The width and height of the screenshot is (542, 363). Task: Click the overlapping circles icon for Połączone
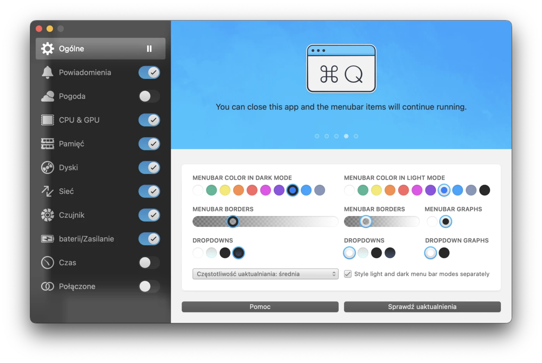[48, 286]
